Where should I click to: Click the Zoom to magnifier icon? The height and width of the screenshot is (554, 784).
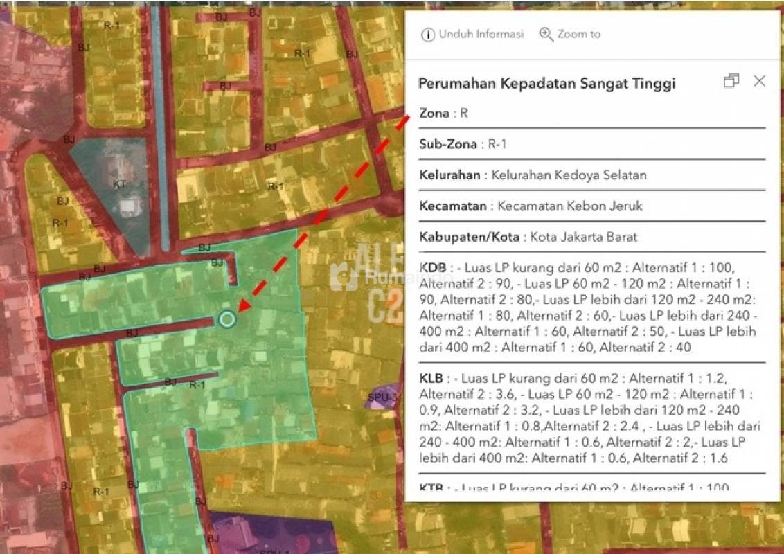click(x=546, y=35)
